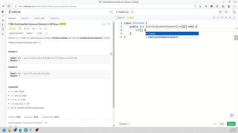Add problem to favorites star
This screenshot has width=238, height=133.
[41, 29]
